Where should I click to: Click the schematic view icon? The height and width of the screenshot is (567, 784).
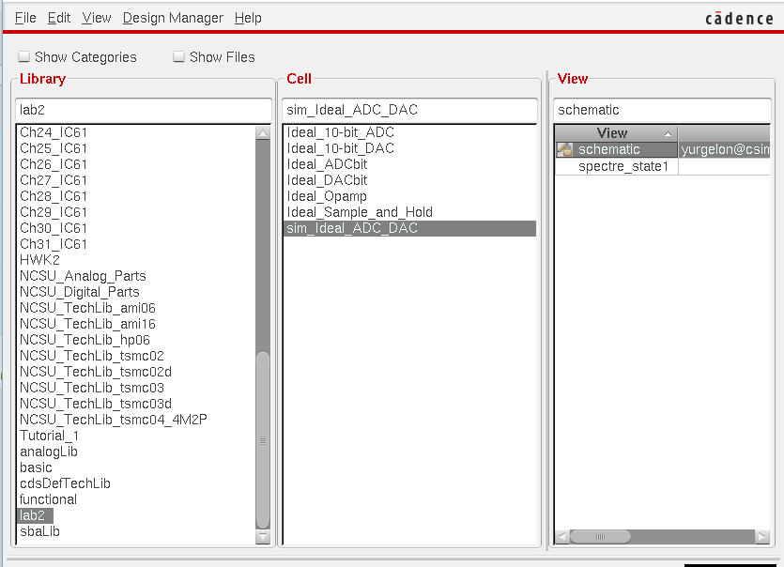coord(564,149)
